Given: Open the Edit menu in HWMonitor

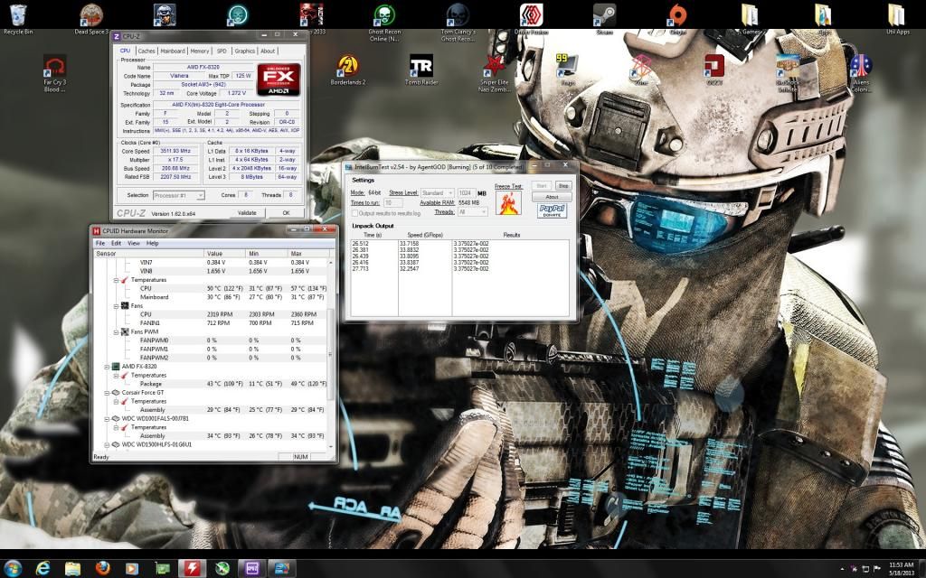Looking at the screenshot, I should point(117,243).
